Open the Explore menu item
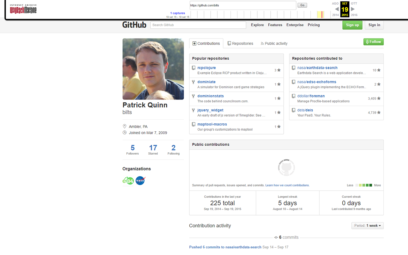The width and height of the screenshot is (408, 255). [257, 25]
